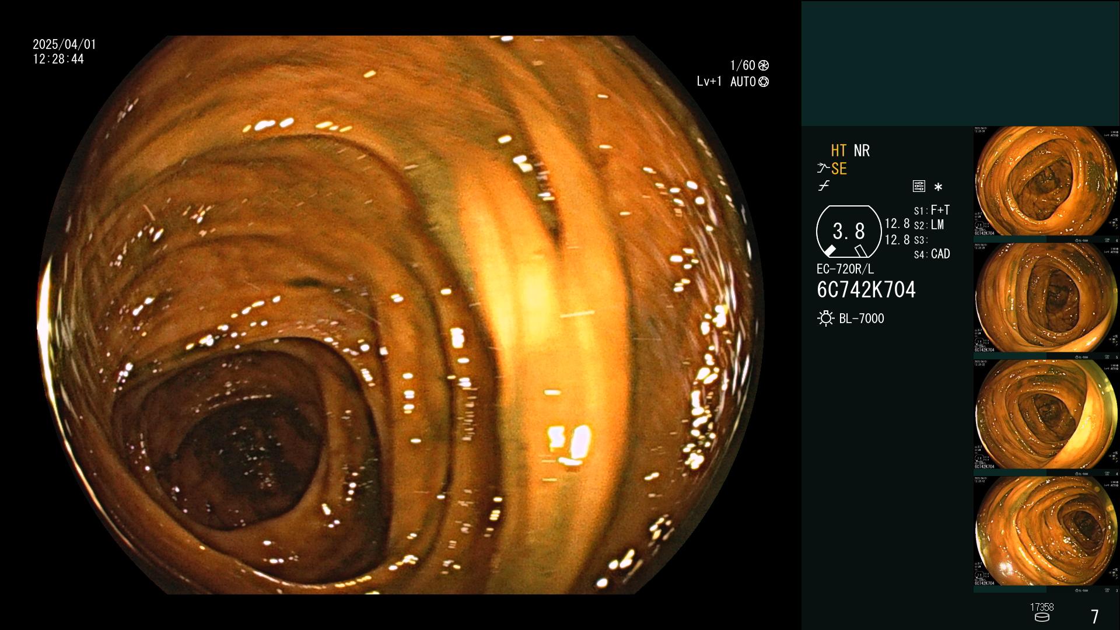The width and height of the screenshot is (1120, 630).
Task: Open the slider settings icon
Action: (919, 186)
